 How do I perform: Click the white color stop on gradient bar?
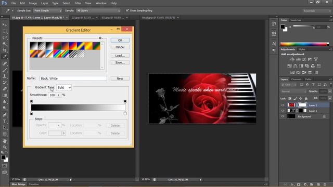125,113
